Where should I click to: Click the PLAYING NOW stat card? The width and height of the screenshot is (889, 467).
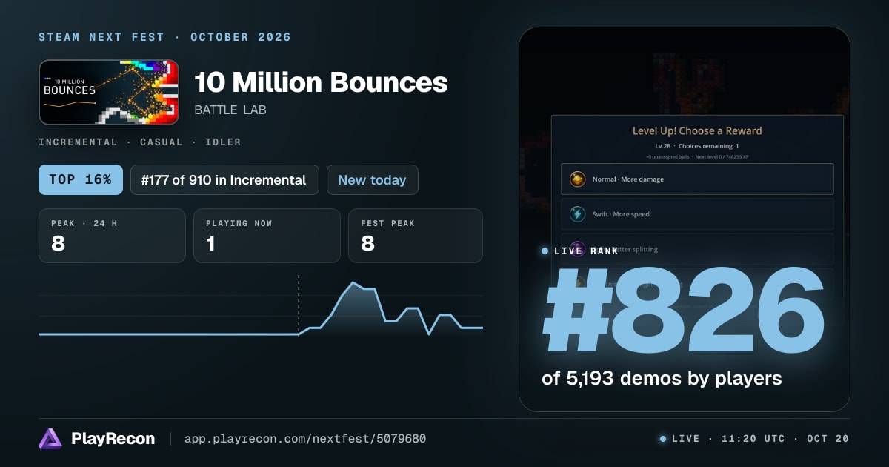point(267,236)
